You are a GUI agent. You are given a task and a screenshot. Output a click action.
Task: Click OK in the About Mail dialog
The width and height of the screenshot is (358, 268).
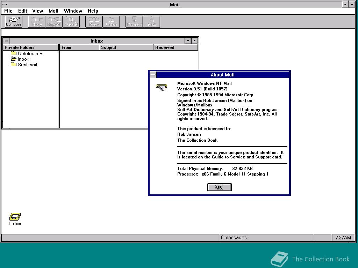pos(220,187)
